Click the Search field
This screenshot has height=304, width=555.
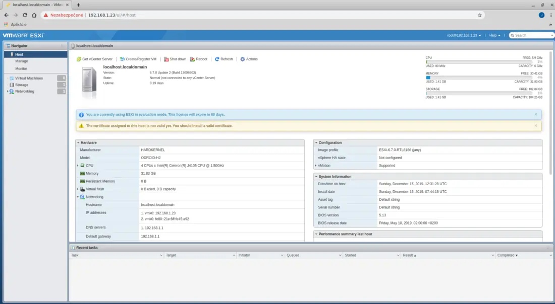point(531,35)
